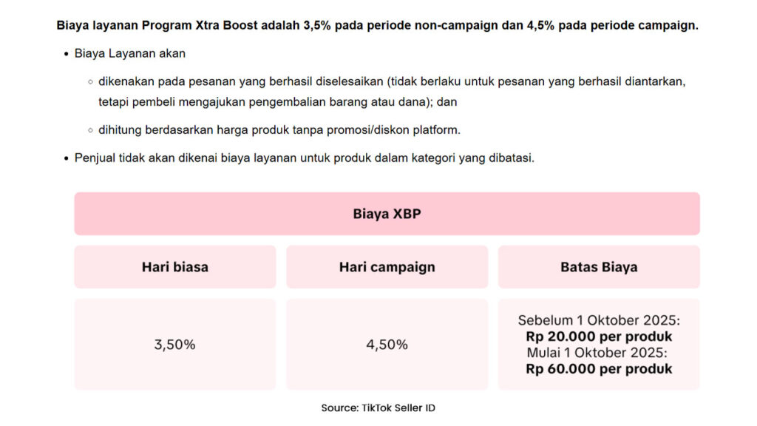Click the "Source: TikTok Seller ID" caption
757x426 pixels.
click(x=378, y=408)
